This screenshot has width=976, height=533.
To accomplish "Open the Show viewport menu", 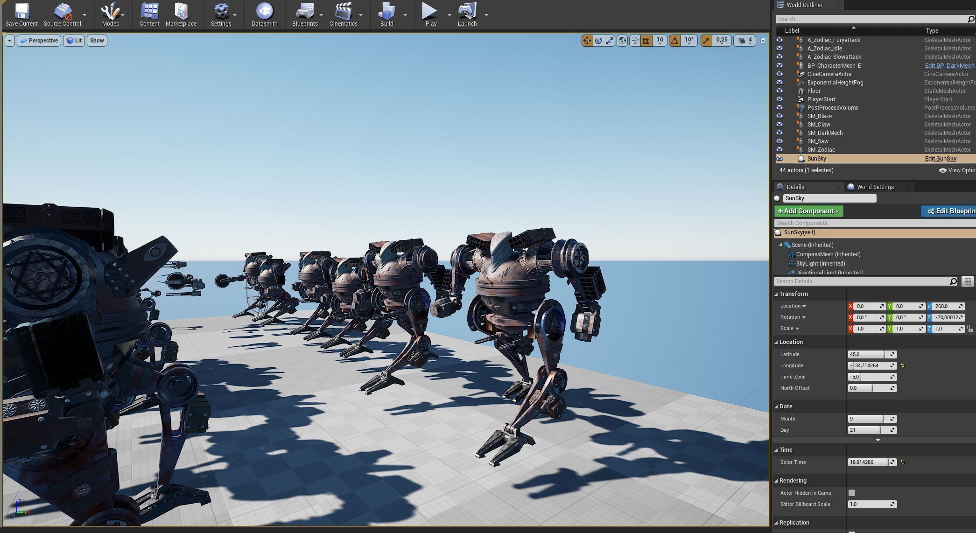I will pyautogui.click(x=97, y=41).
